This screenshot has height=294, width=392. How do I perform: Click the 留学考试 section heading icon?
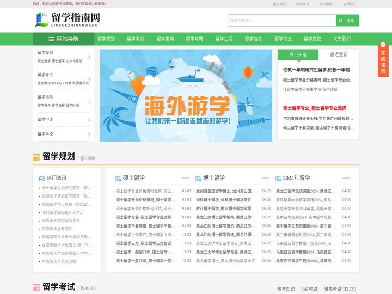[36, 288]
